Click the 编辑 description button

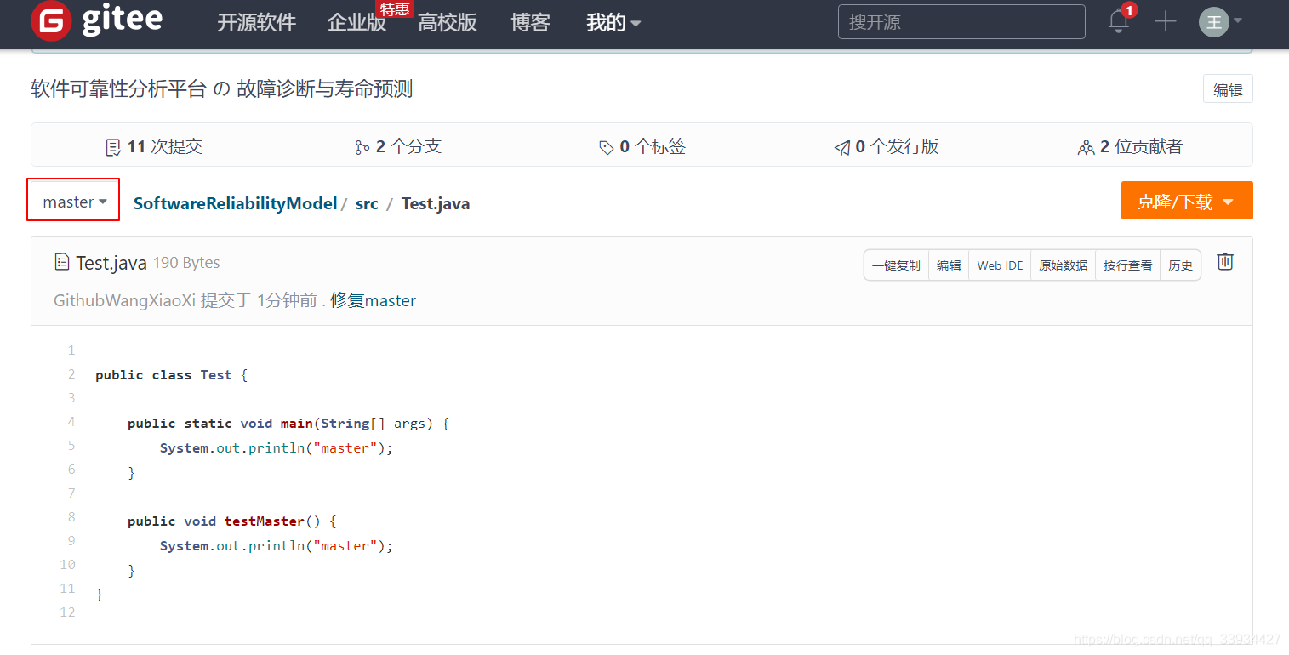1228,89
